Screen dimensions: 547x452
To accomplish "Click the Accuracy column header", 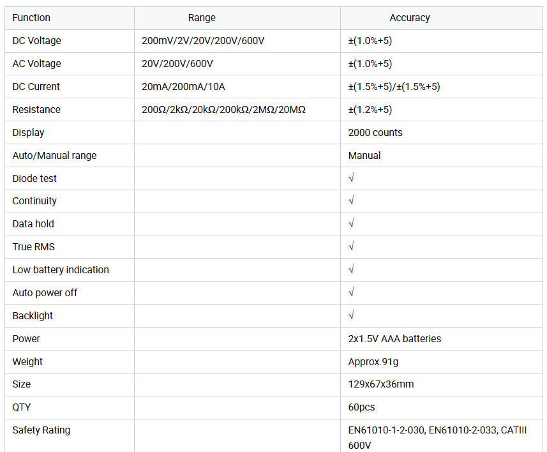I will [x=410, y=18].
